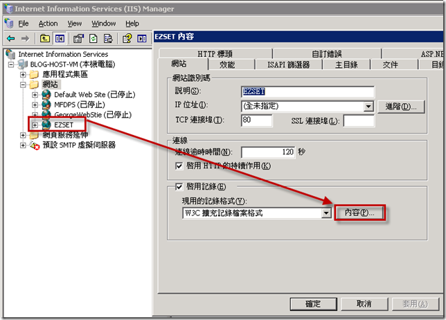Click the Back arrow toolbar icon
The width and height of the screenshot is (446, 320).
point(11,38)
